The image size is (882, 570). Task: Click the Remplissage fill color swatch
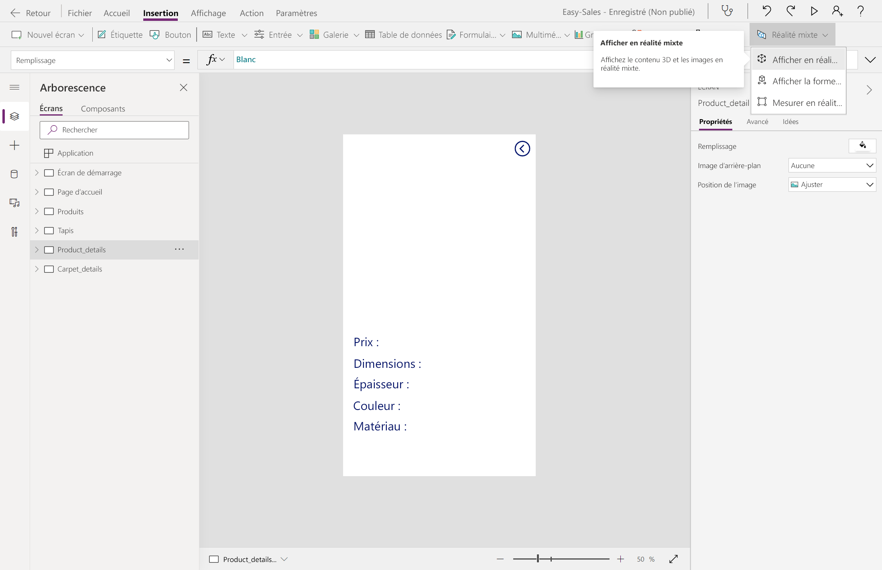(862, 146)
